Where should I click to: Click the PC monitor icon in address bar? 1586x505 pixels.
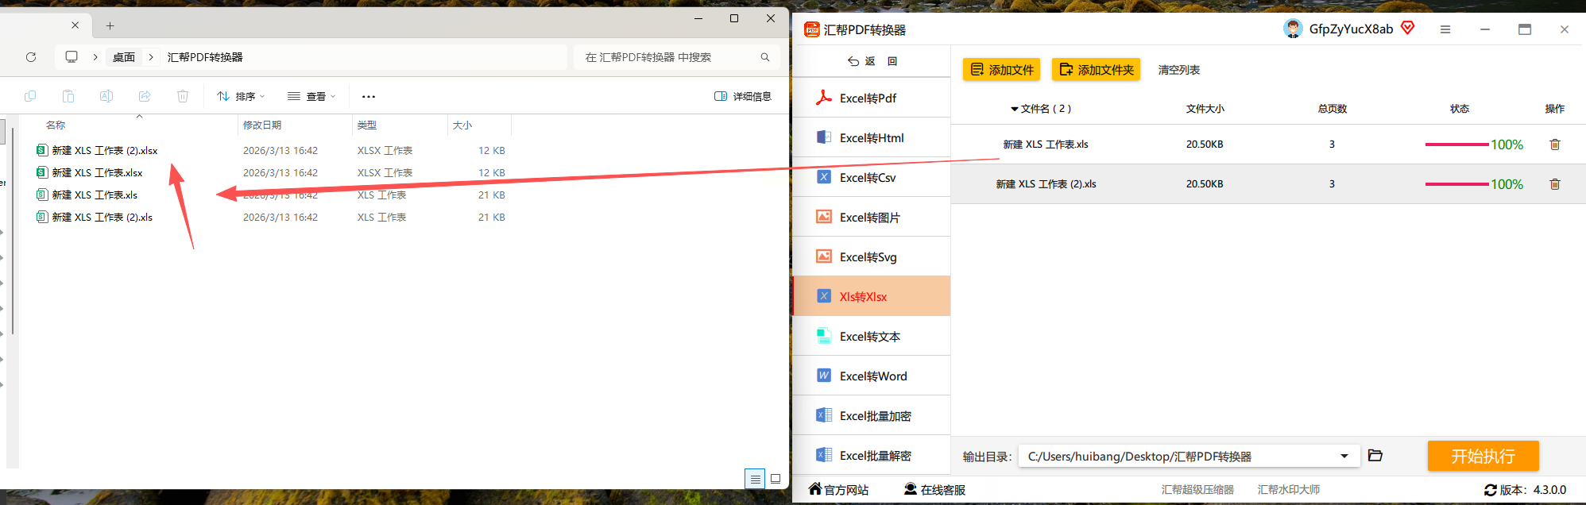(72, 57)
